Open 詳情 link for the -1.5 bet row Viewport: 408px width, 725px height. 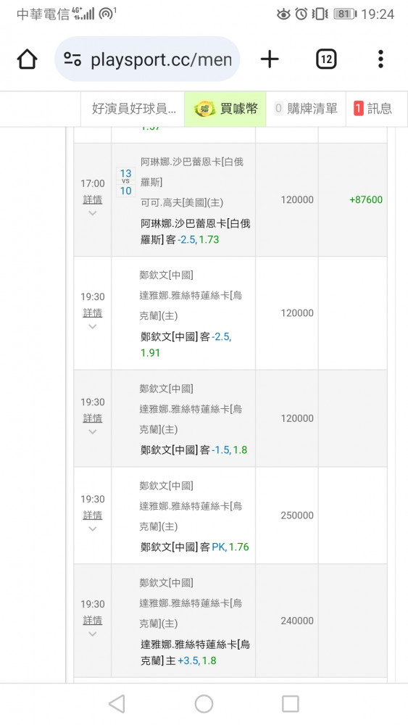point(93,418)
